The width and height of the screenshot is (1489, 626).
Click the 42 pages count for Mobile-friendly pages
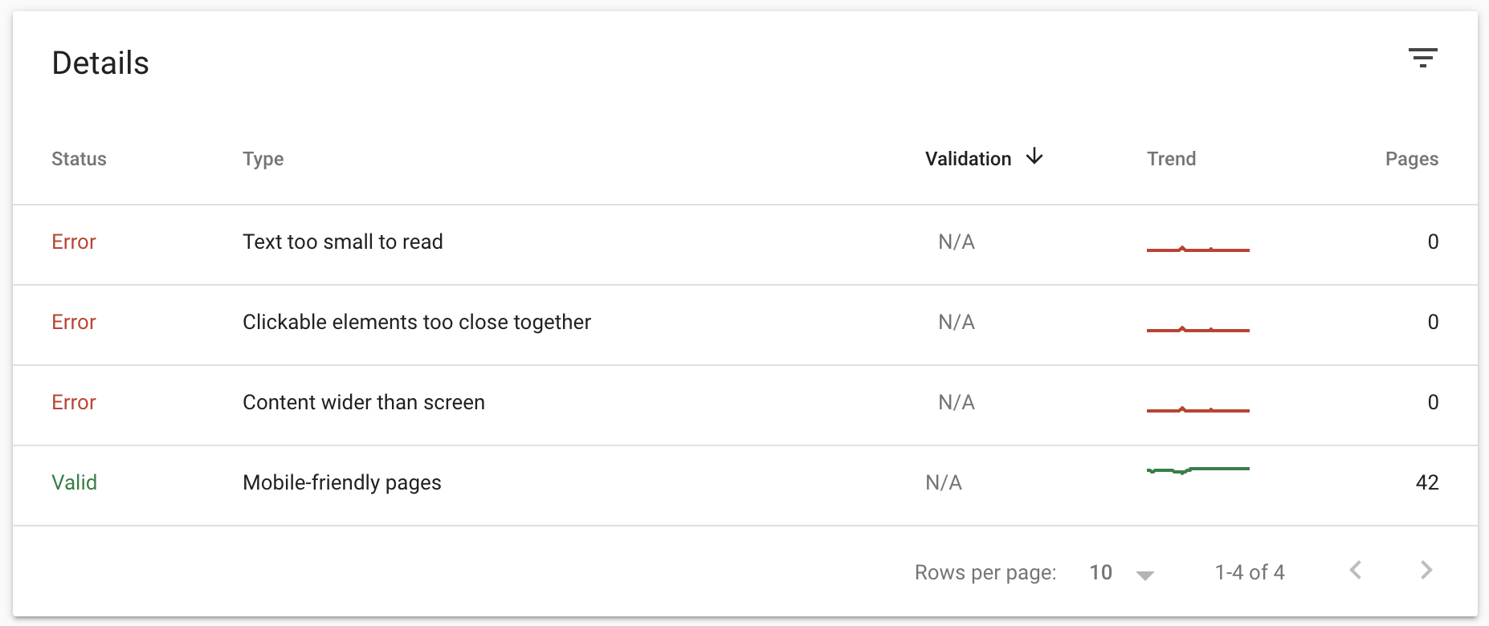click(1426, 482)
